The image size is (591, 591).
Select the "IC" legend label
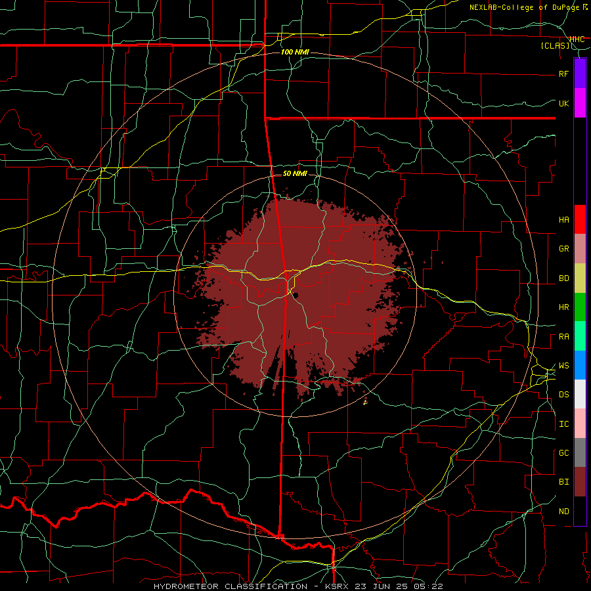click(563, 424)
